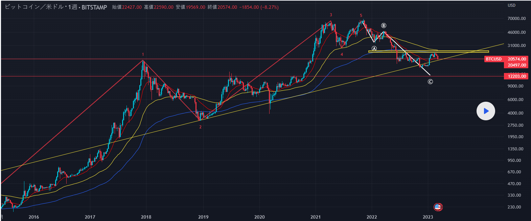
Task: Open the USD currency selector
Action: coord(511,5)
